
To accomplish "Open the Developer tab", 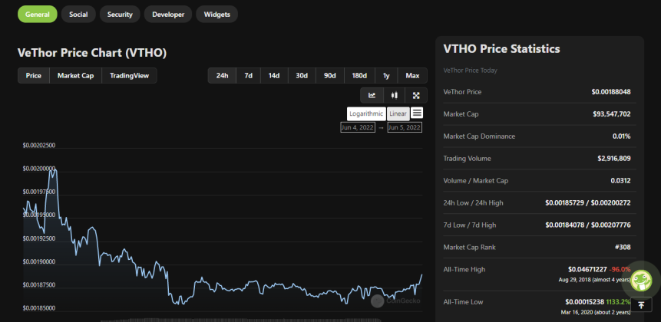I will point(168,15).
